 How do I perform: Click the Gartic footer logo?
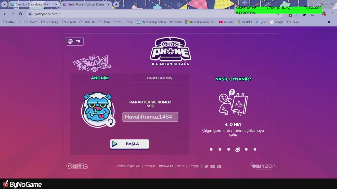(x=77, y=166)
